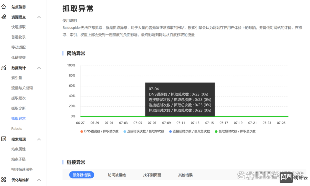Collapse the 数据统计 sidebar section

coord(39,68)
